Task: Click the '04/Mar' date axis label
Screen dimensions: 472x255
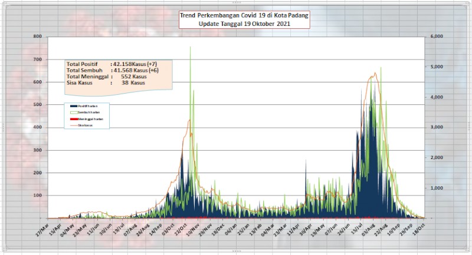Action: tap(268, 230)
